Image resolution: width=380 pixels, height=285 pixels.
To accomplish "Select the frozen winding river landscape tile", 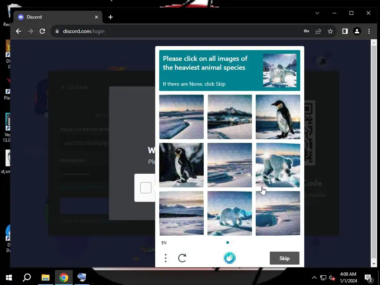I will (181, 117).
